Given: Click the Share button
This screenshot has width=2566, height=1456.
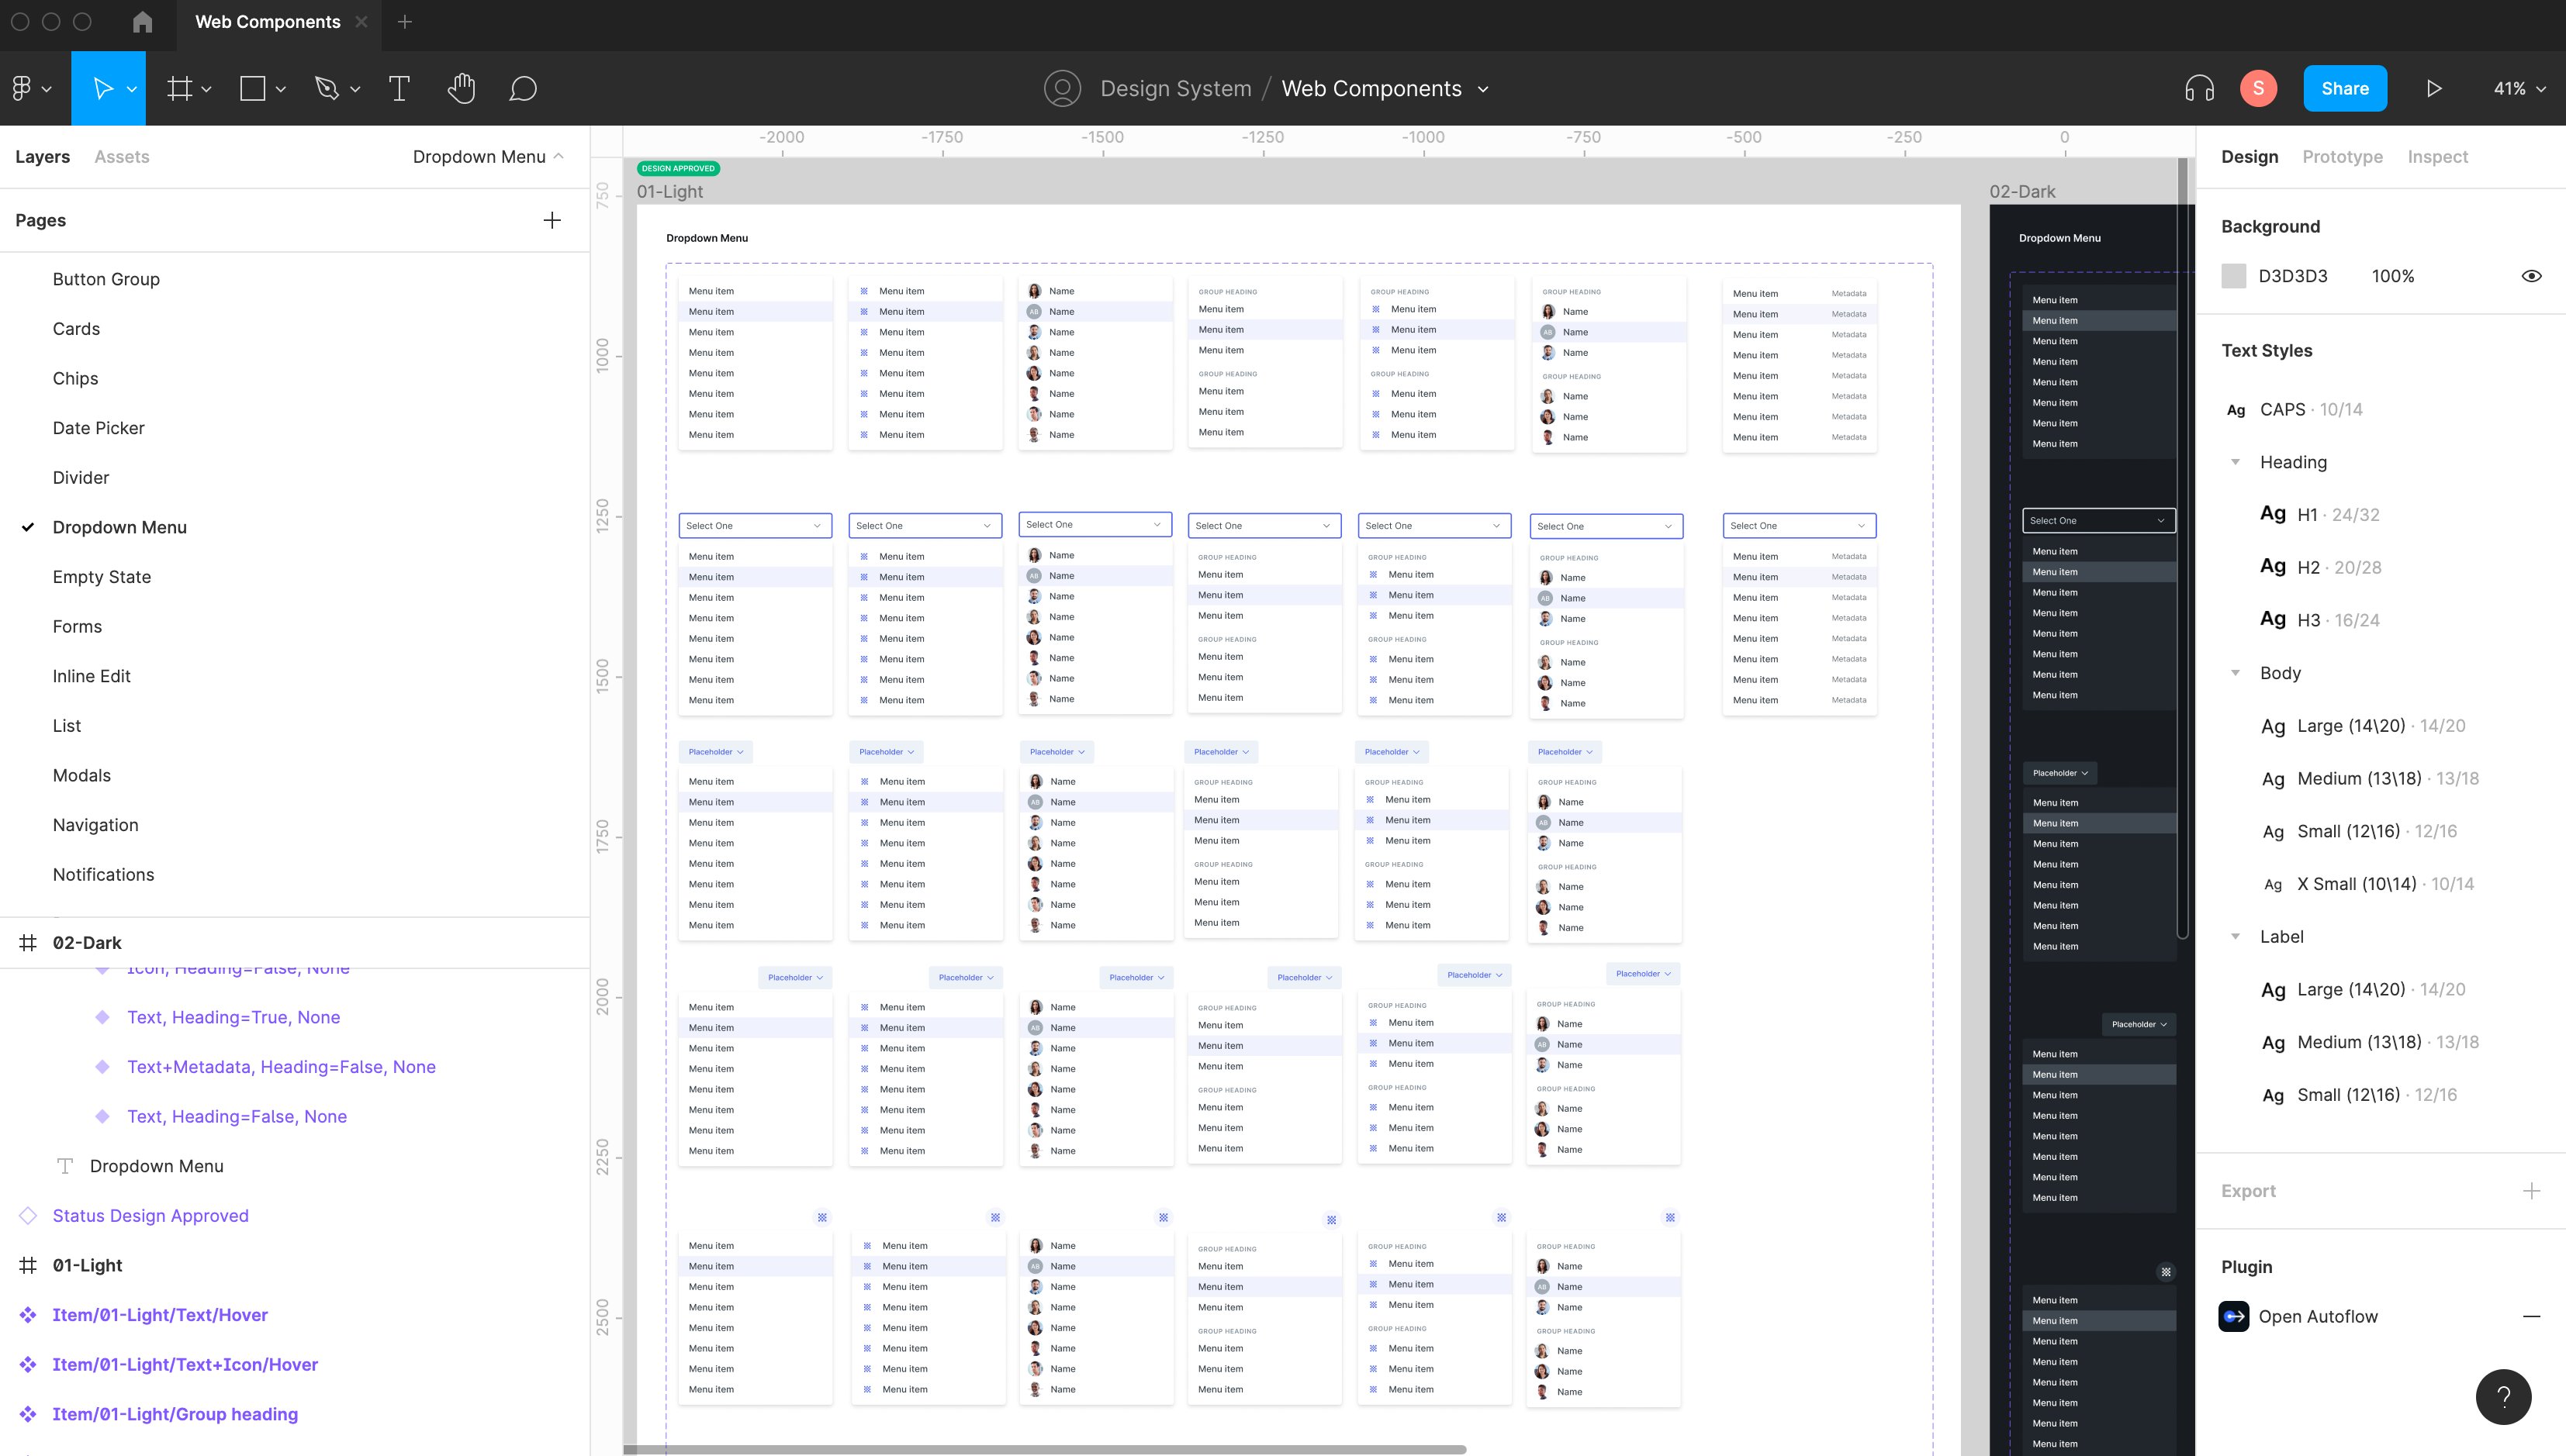Looking at the screenshot, I should pyautogui.click(x=2345, y=88).
